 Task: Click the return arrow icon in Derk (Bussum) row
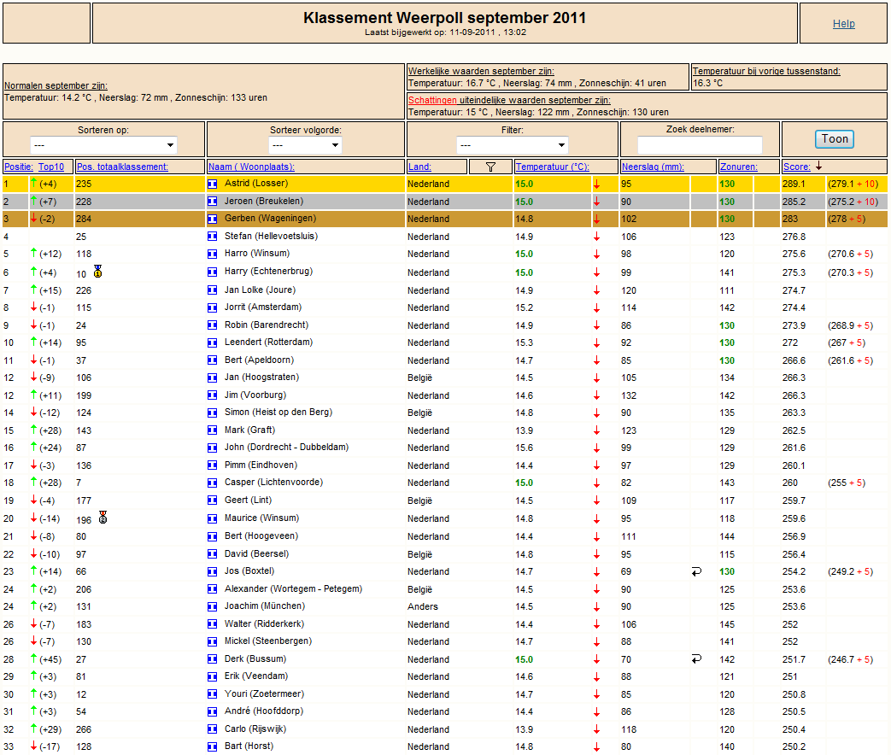(697, 658)
